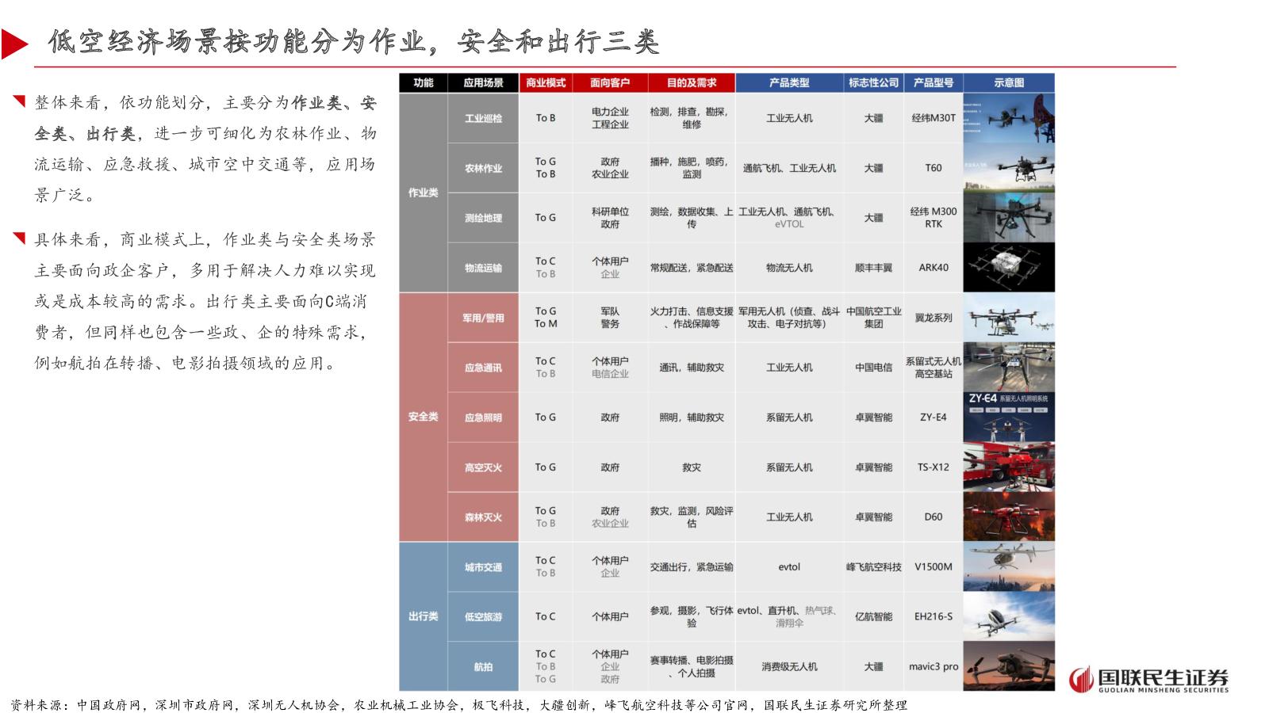This screenshot has width=1269, height=713.
Task: Click the 测绘地理 scenario cell
Action: [483, 218]
